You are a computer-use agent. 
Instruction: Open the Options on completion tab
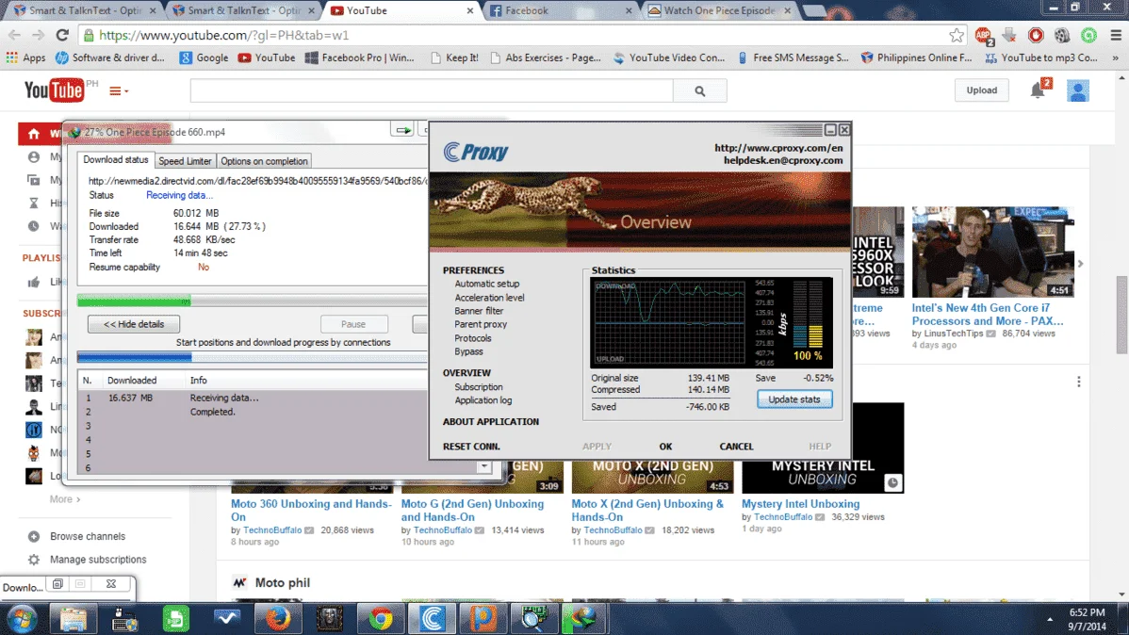[x=264, y=161]
